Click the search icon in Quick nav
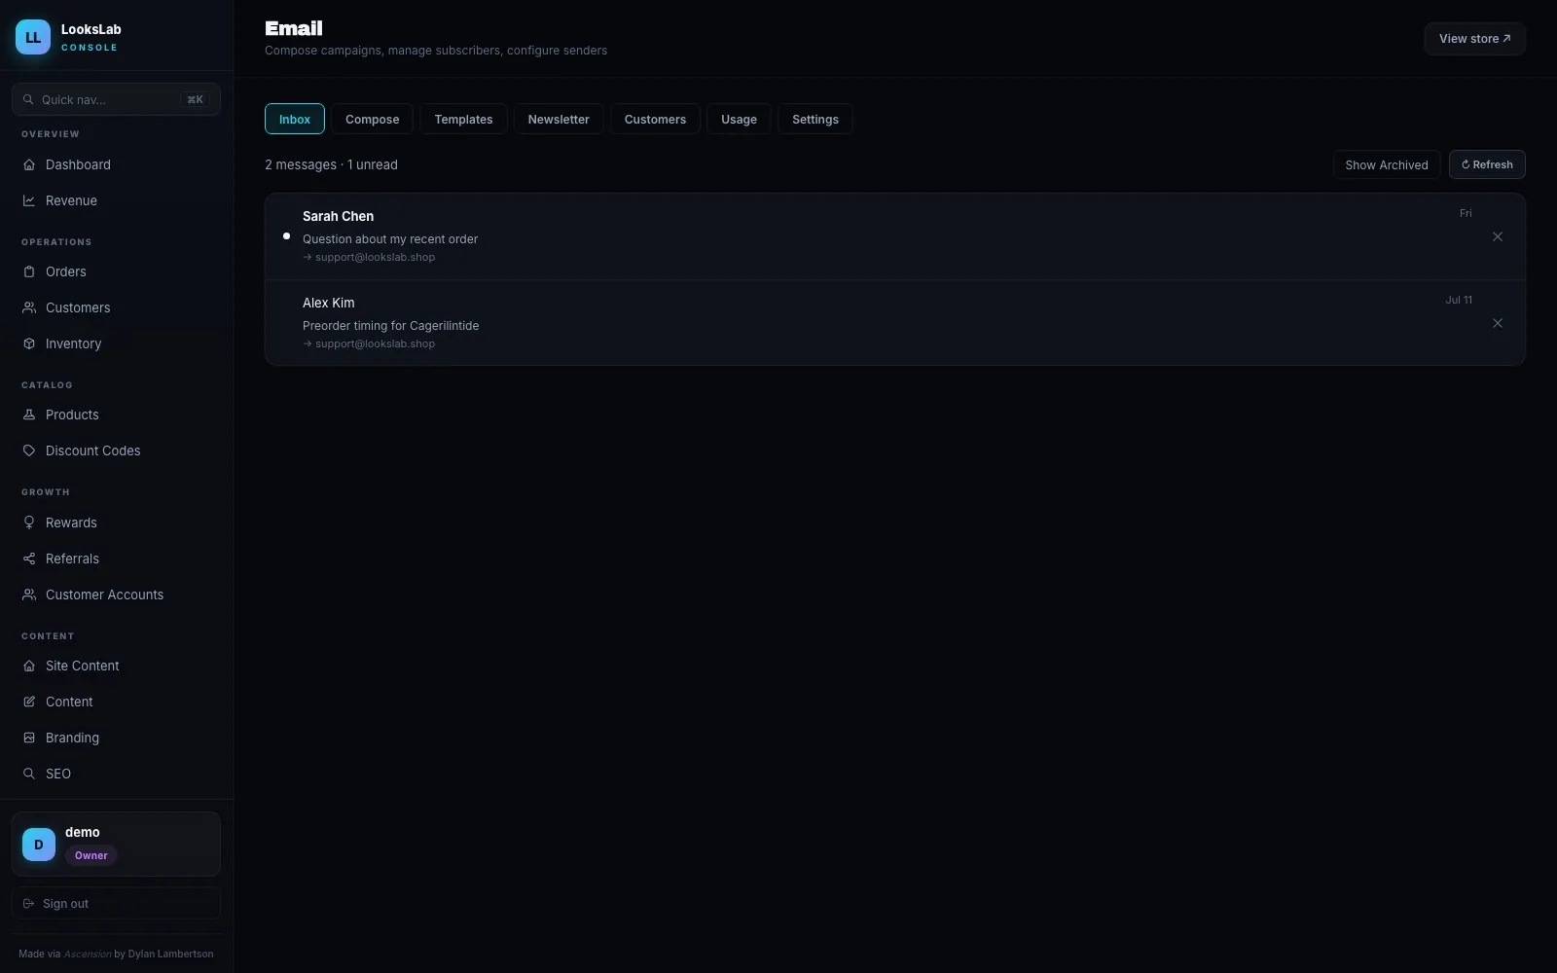Viewport: 1557px width, 973px height. [x=29, y=99]
